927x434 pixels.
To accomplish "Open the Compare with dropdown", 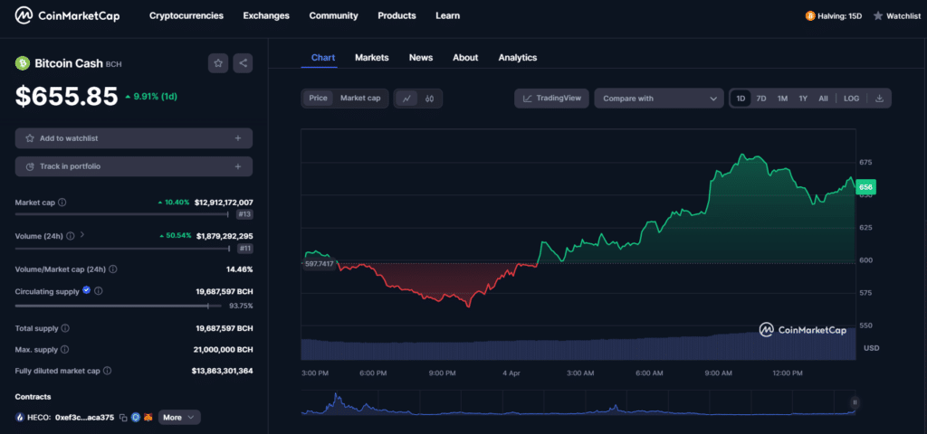I will 659,99.
